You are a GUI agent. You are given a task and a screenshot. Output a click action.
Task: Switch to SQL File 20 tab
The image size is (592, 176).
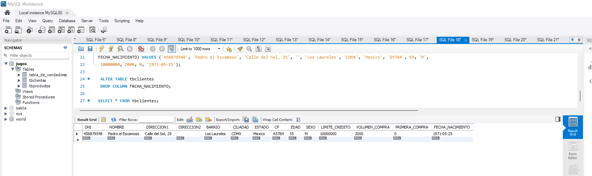[515, 40]
